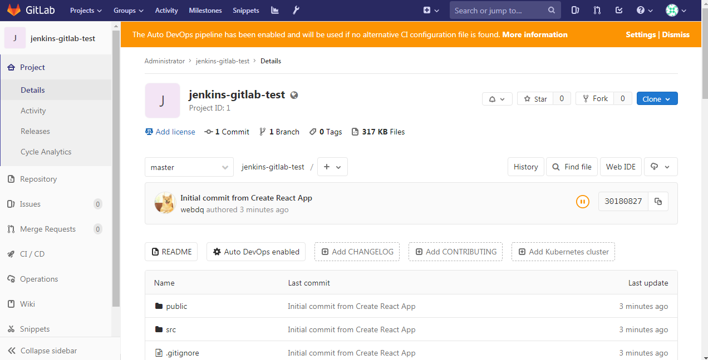
Task: Click the charts icon in the top bar
Action: (274, 10)
